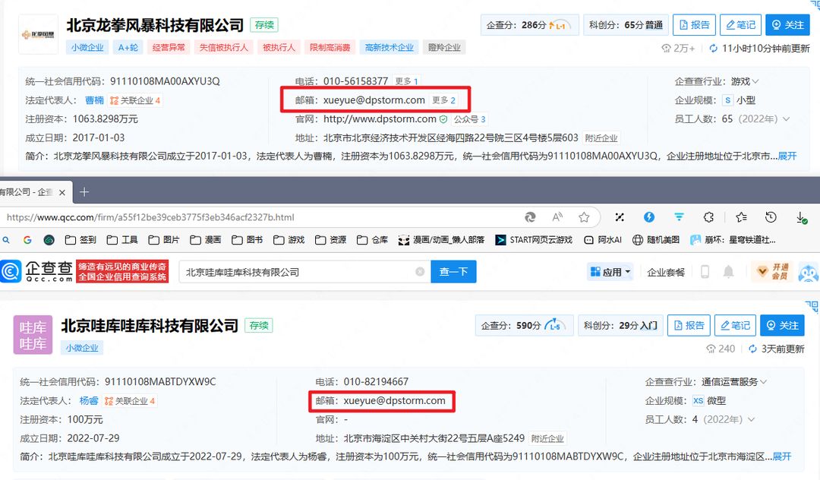Click the browser address bar URL

(x=150, y=217)
